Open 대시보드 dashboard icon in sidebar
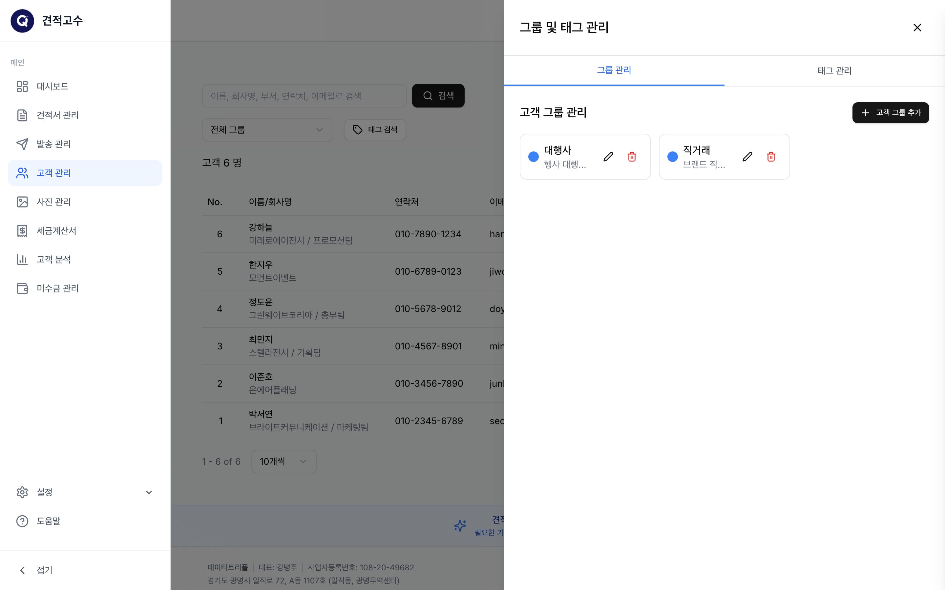 pyautogui.click(x=22, y=86)
